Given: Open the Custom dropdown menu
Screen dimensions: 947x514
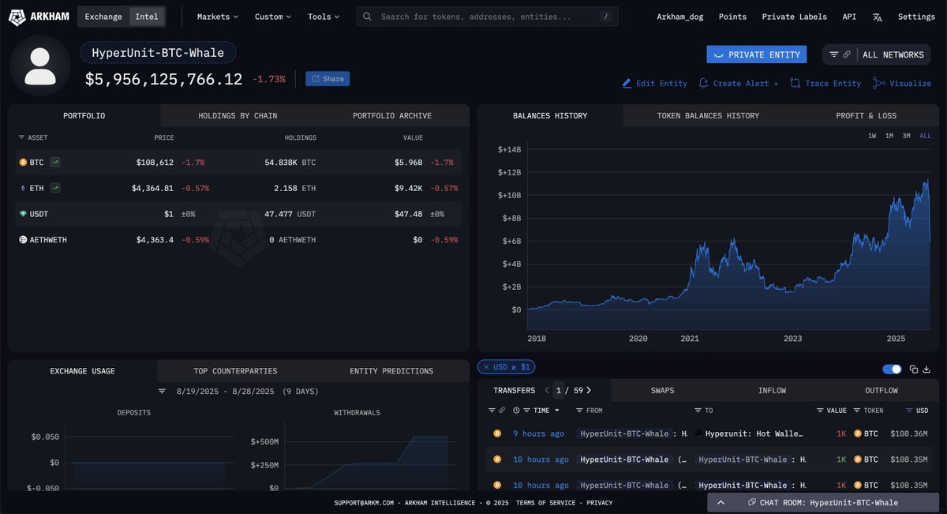Looking at the screenshot, I should click(x=273, y=17).
